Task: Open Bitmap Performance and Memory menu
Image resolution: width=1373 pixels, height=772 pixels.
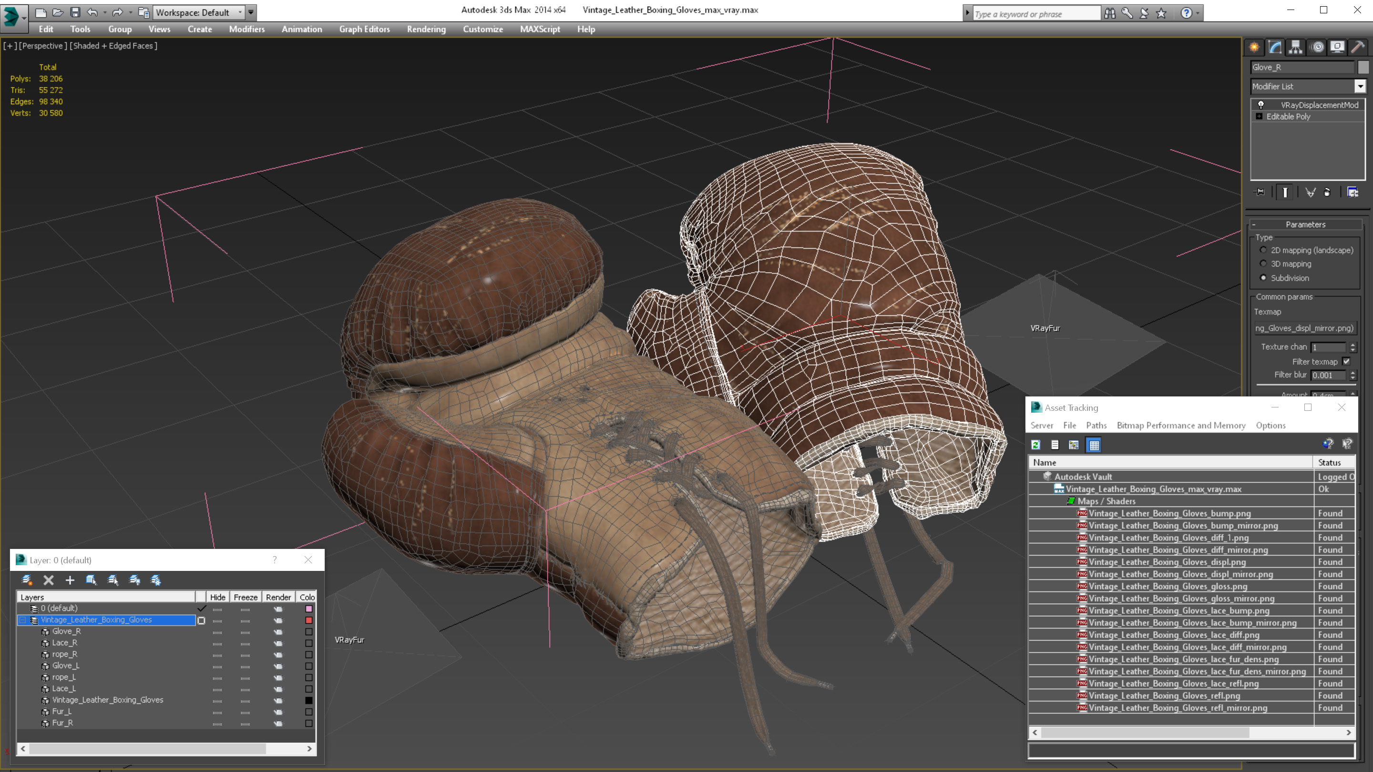Action: pos(1181,425)
